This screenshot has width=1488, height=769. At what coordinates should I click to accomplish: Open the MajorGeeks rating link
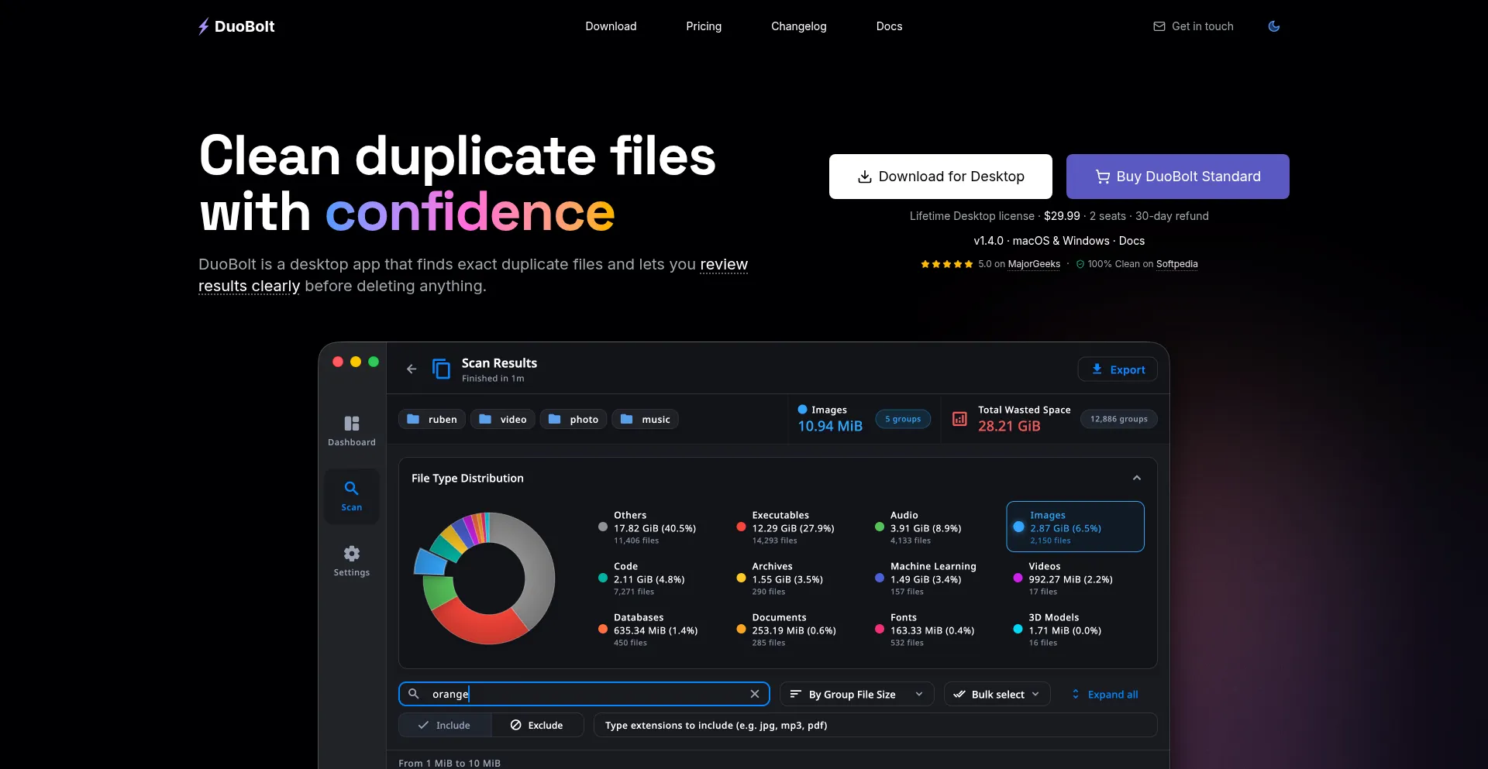click(1034, 264)
